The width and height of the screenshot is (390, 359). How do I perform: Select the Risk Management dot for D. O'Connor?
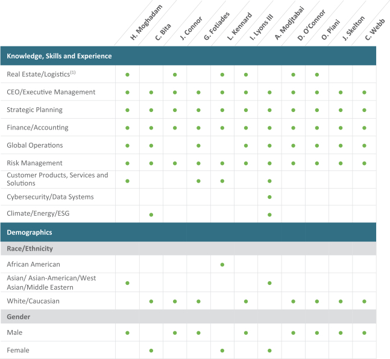coord(293,163)
